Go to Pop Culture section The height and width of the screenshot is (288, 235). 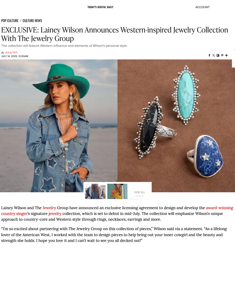coord(10,21)
